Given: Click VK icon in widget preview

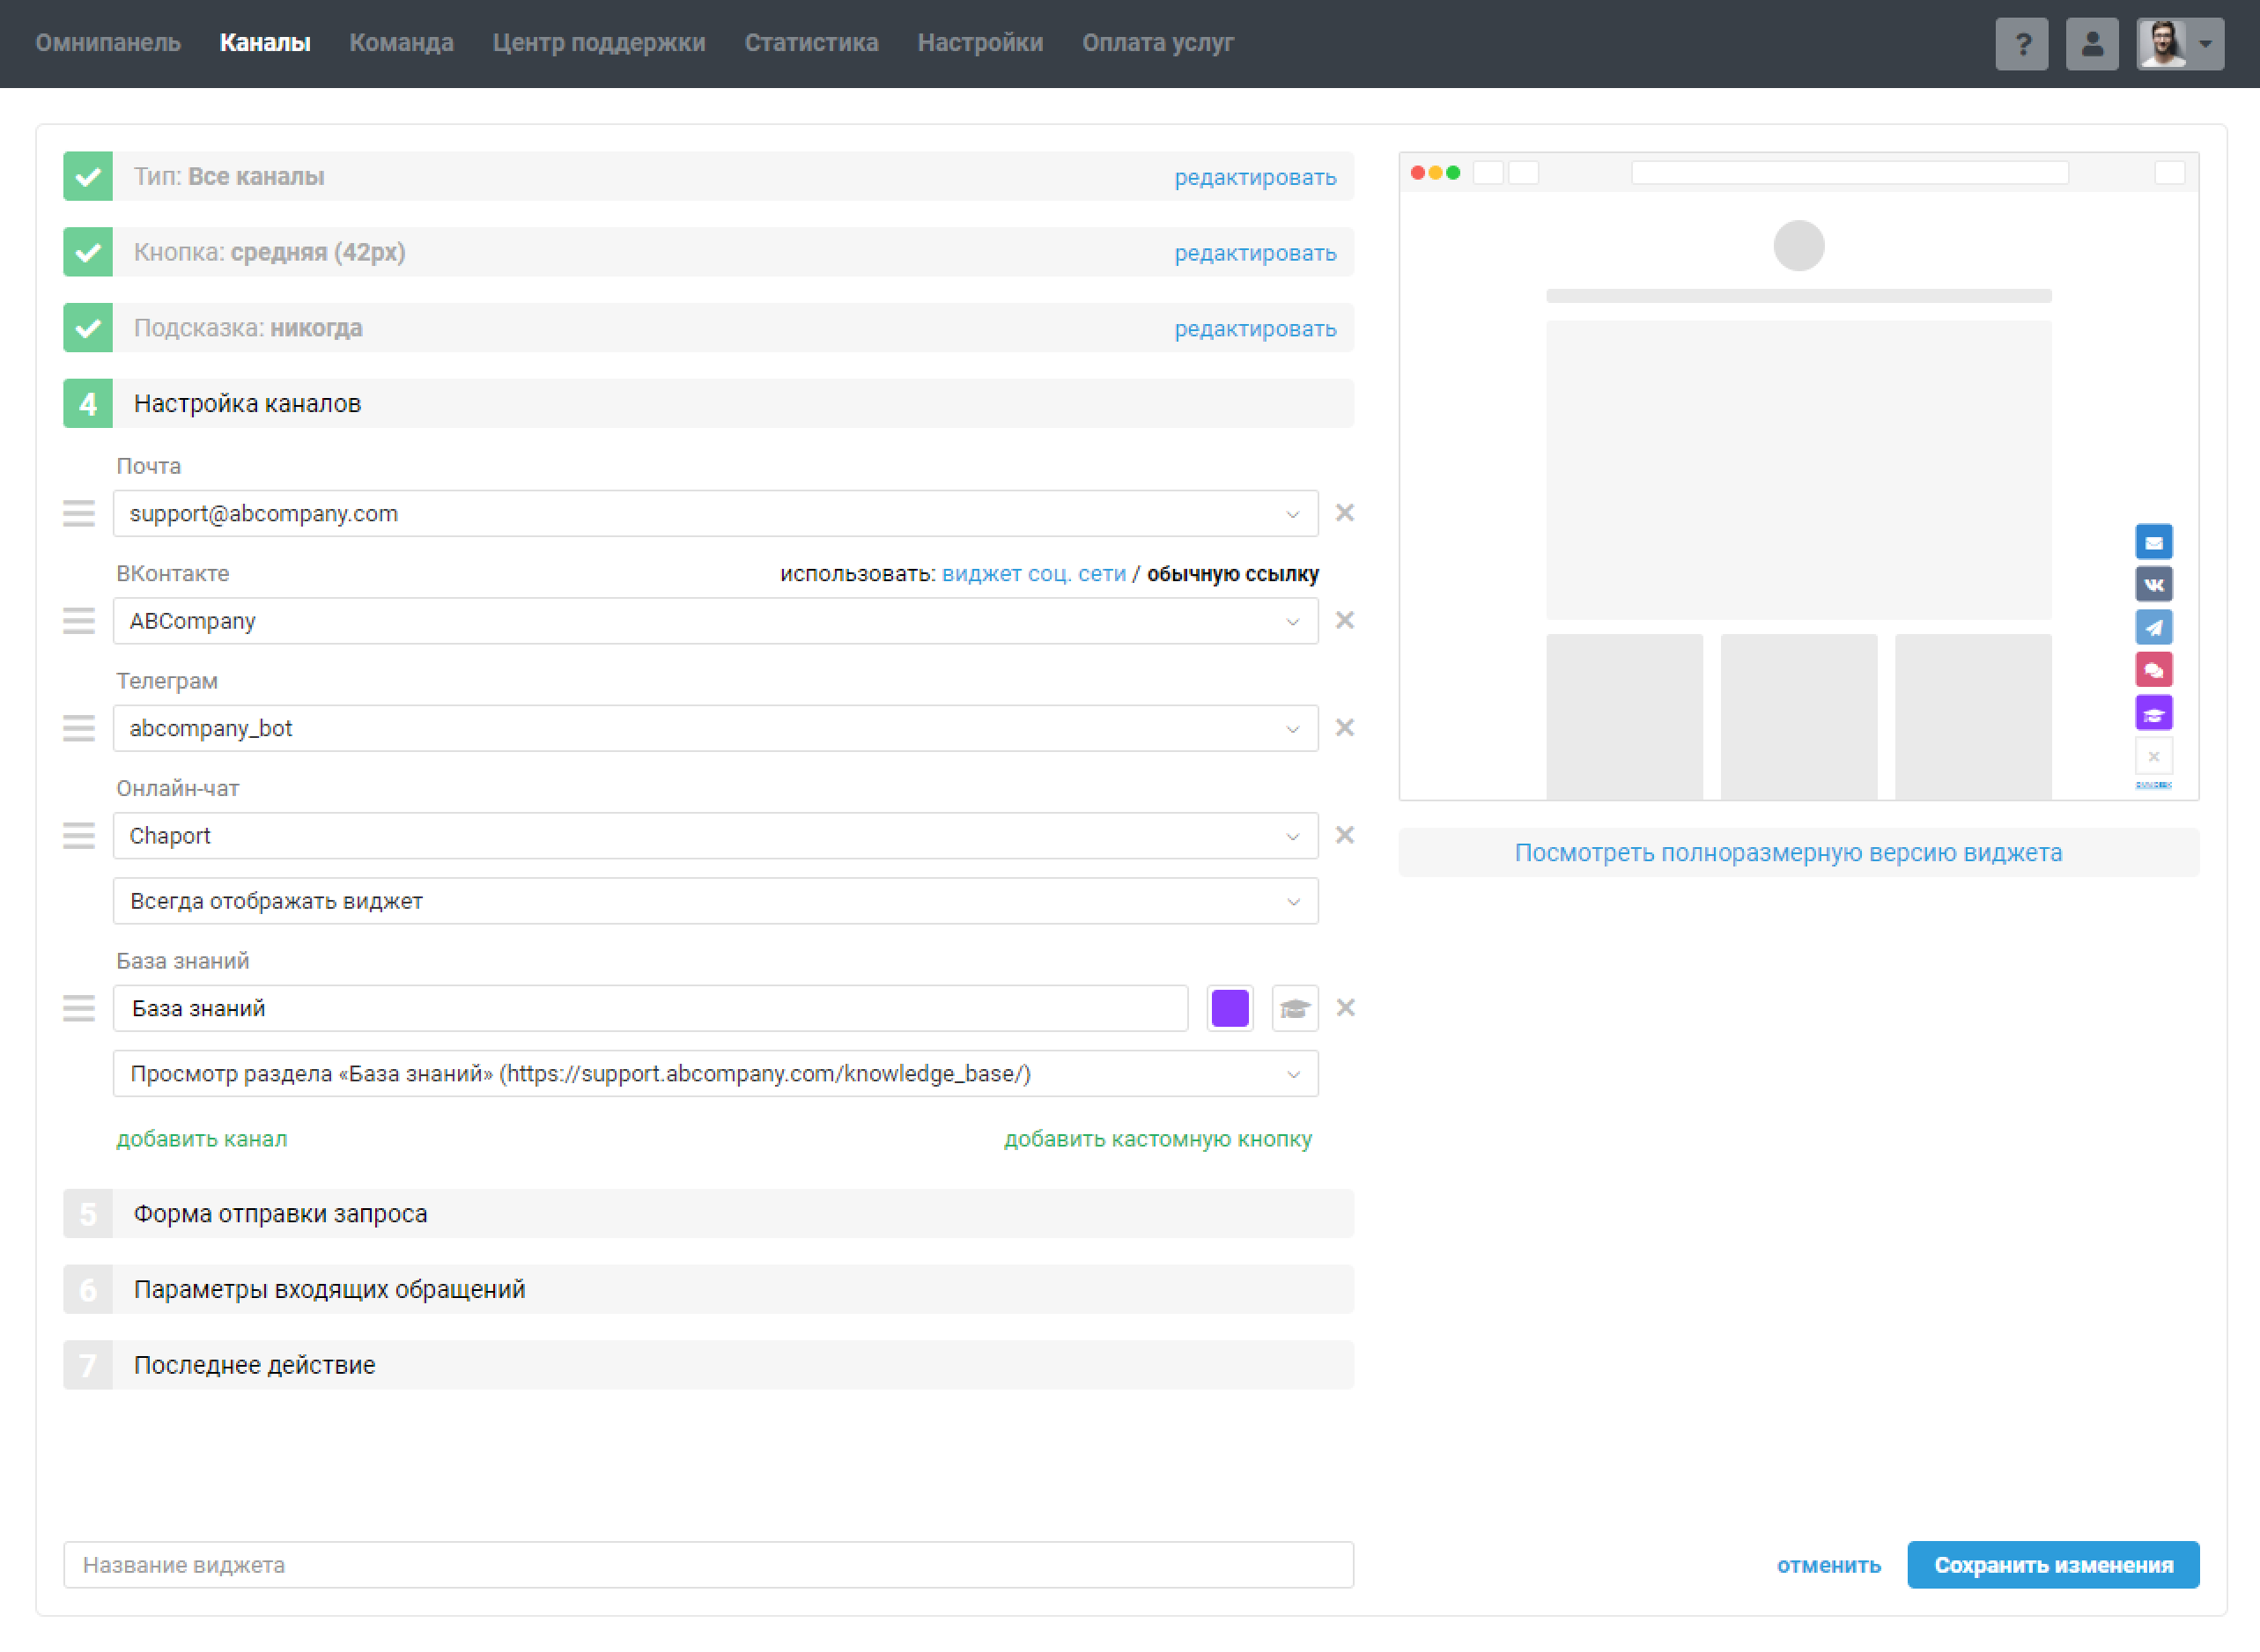Looking at the screenshot, I should pos(2153,584).
